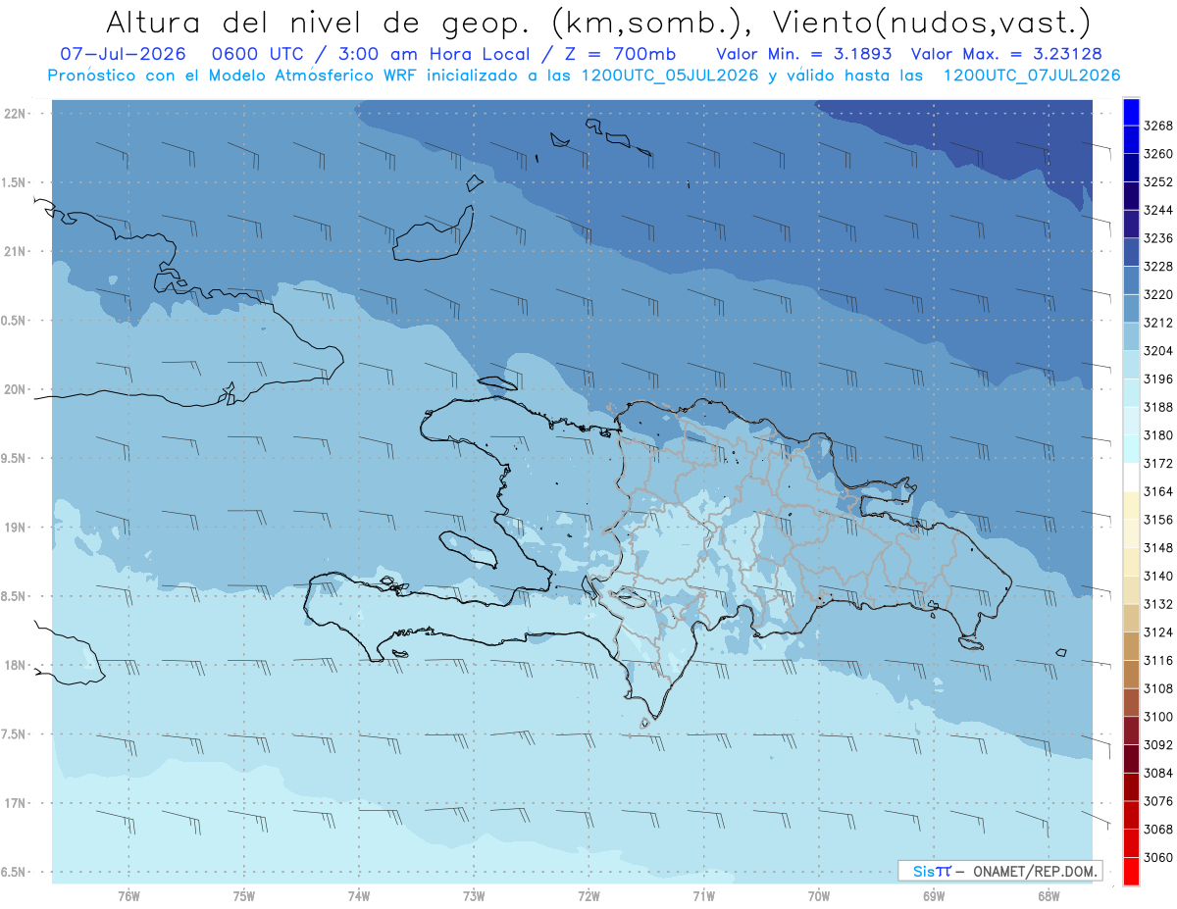Click the '1.5N' latitude label
The image size is (1177, 909).
click(x=13, y=182)
